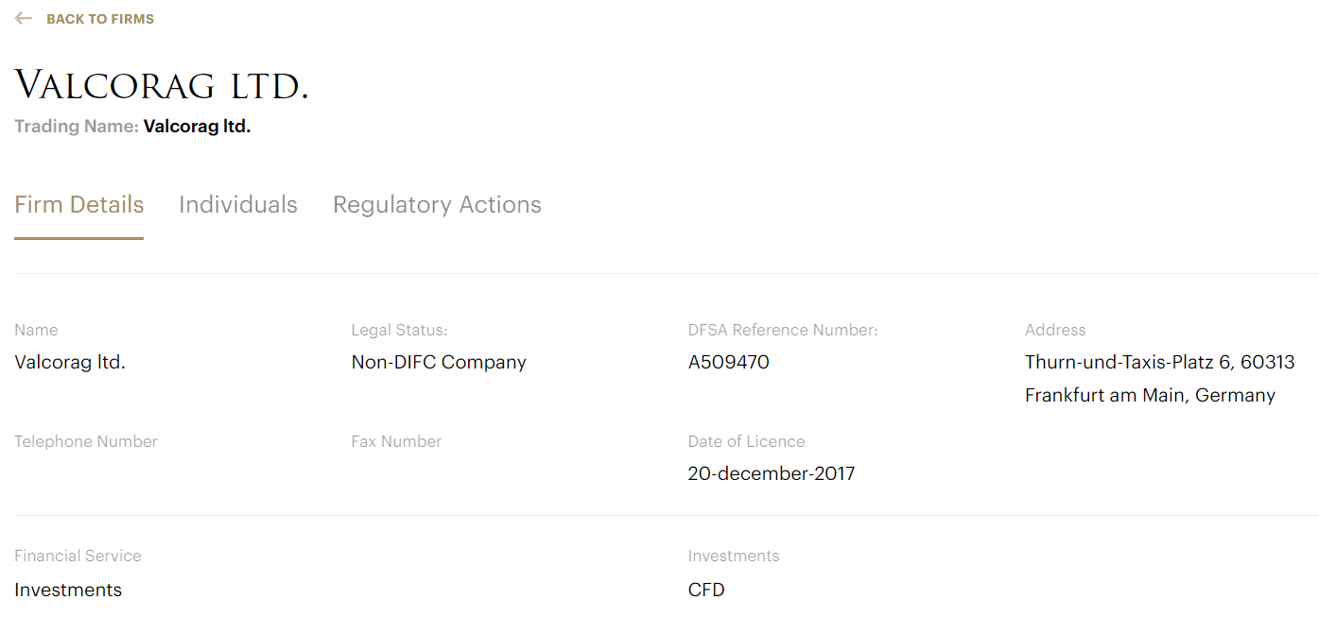Switch to the Individuals tab
This screenshot has height=634, width=1319.
[x=238, y=205]
